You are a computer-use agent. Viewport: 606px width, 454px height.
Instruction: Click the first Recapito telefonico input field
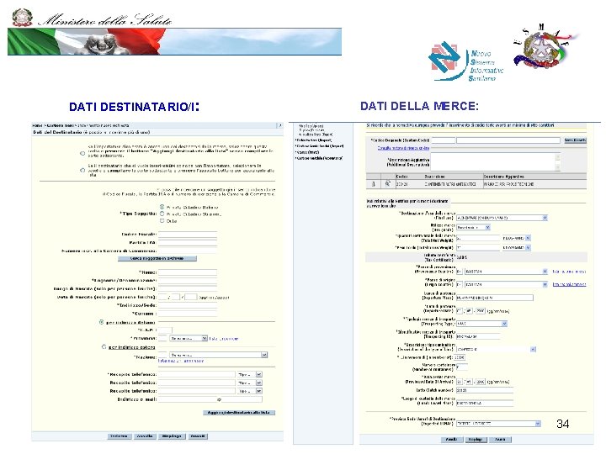pos(197,374)
